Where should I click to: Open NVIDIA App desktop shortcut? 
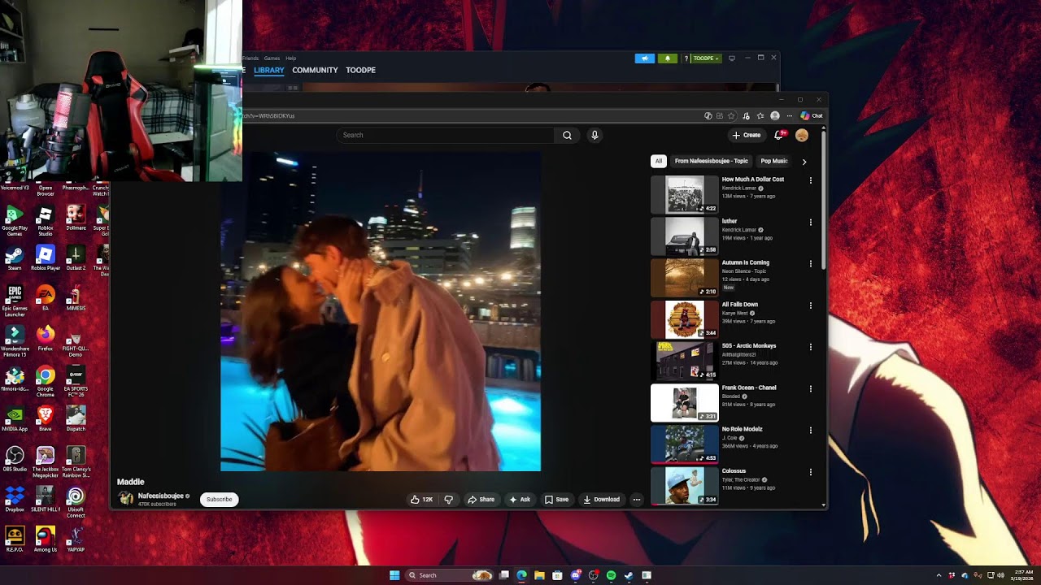pyautogui.click(x=15, y=419)
